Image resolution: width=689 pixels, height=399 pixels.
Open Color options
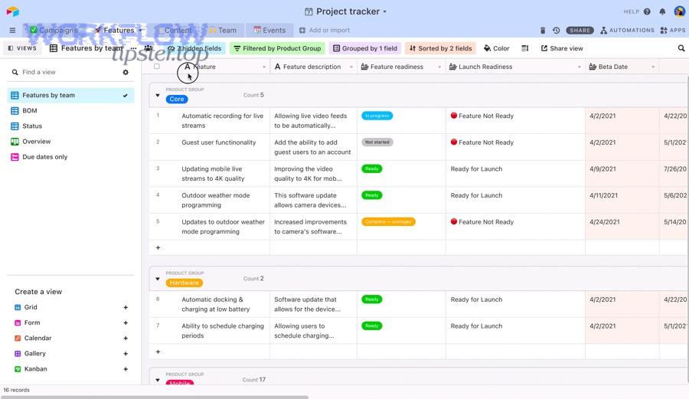pos(497,48)
